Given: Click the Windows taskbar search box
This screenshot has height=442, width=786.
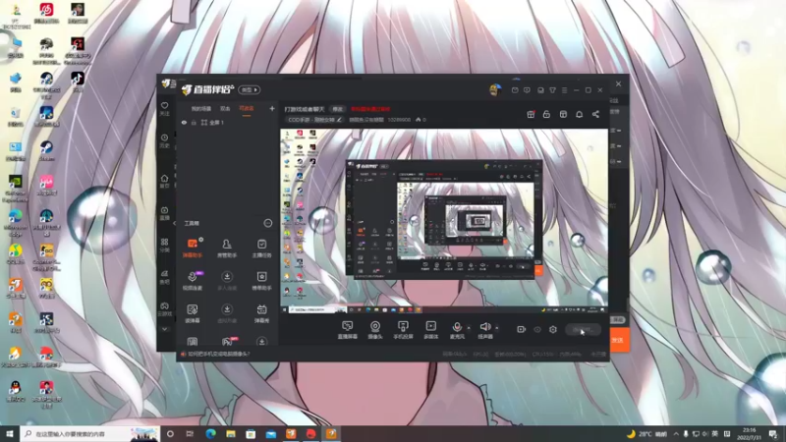Looking at the screenshot, I should point(90,433).
